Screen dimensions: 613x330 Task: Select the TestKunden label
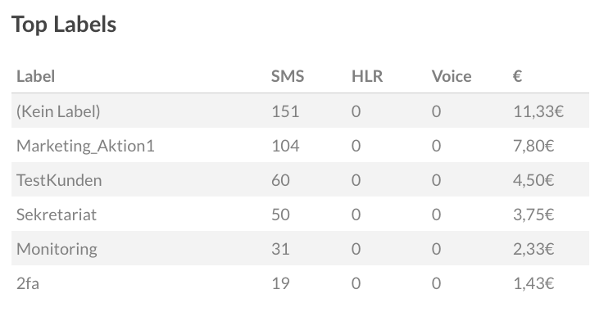coord(59,180)
